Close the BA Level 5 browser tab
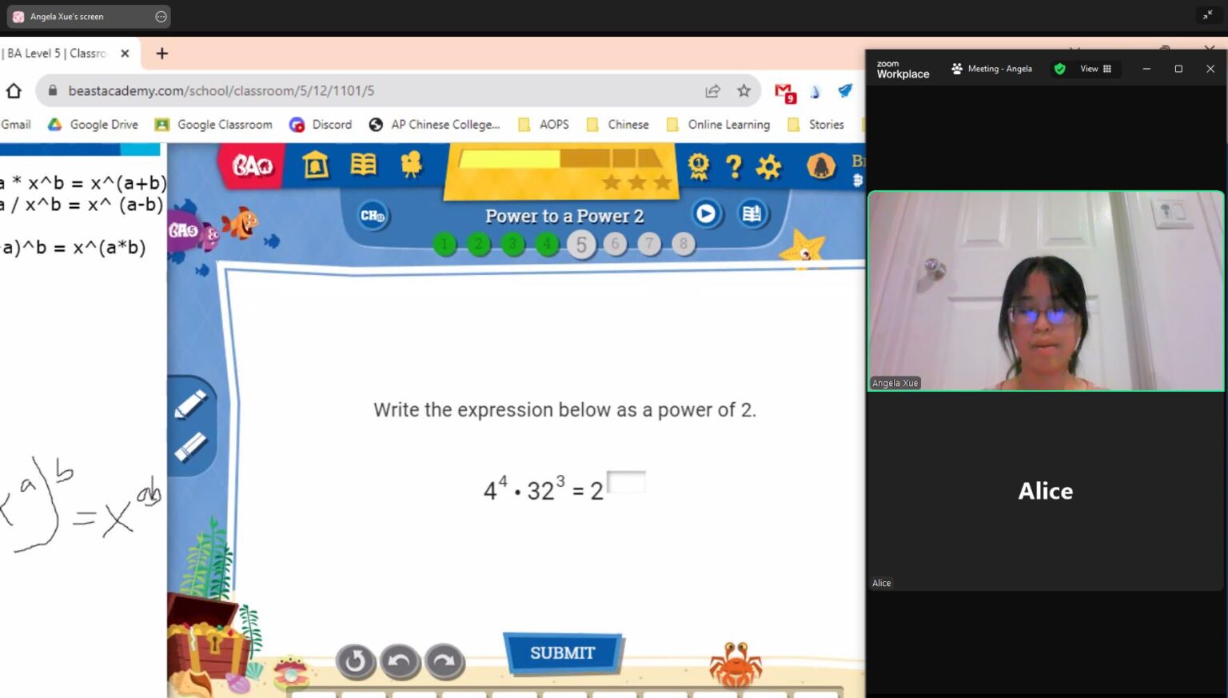The width and height of the screenshot is (1228, 698). (x=125, y=54)
